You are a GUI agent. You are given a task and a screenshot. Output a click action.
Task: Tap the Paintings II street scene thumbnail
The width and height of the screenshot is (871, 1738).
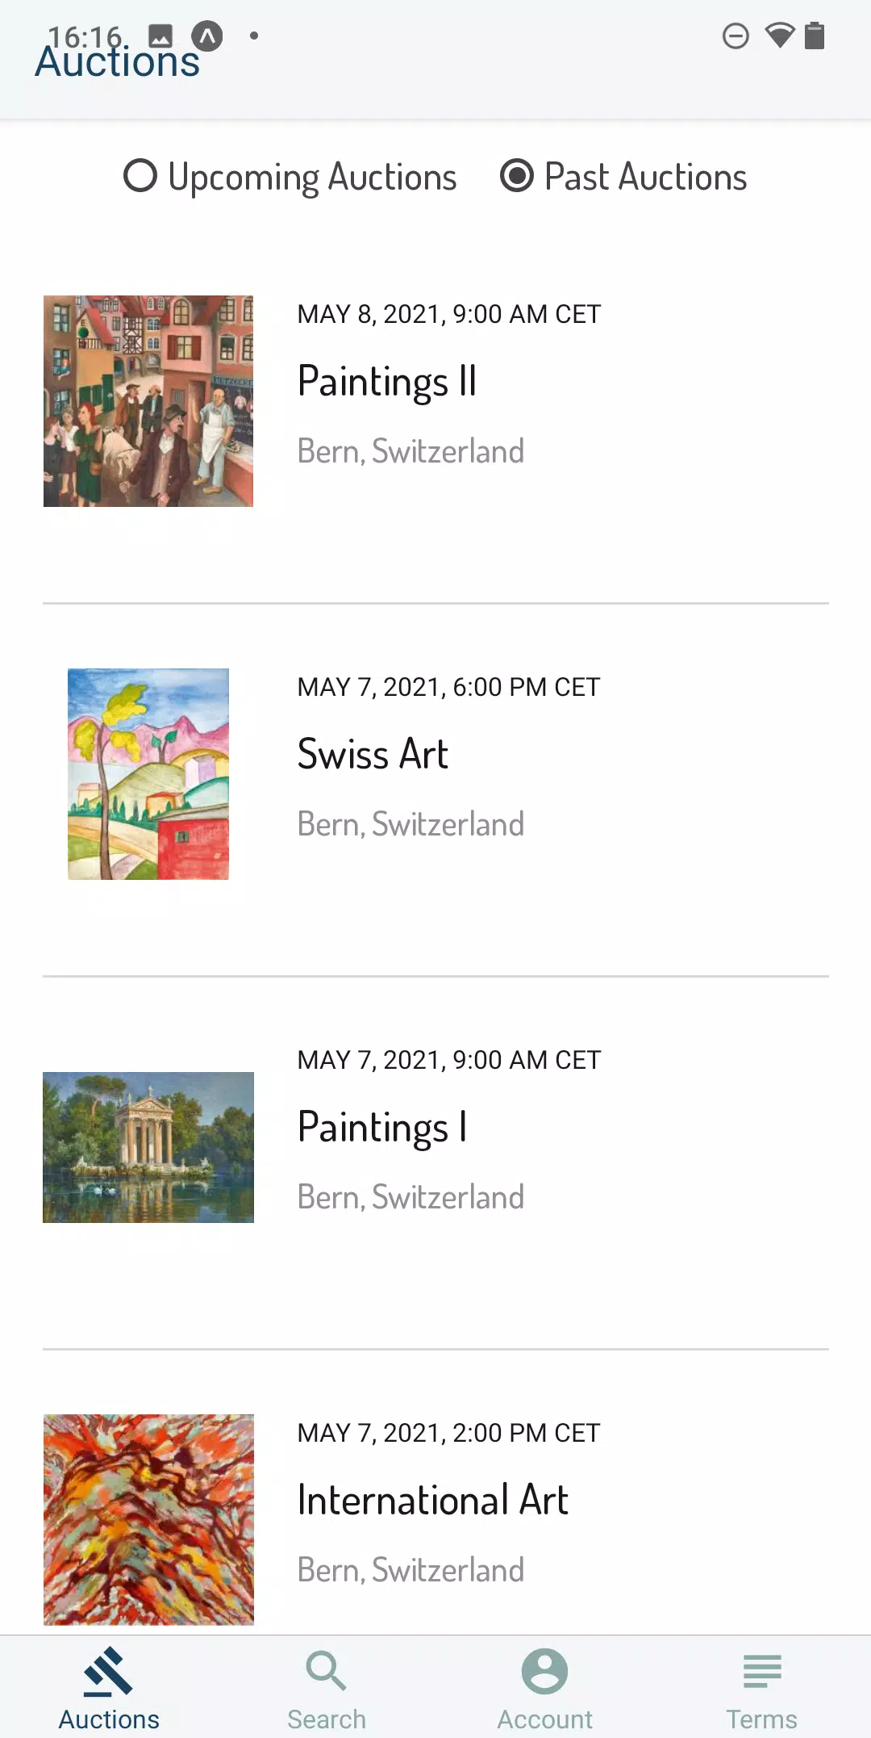pyautogui.click(x=148, y=401)
